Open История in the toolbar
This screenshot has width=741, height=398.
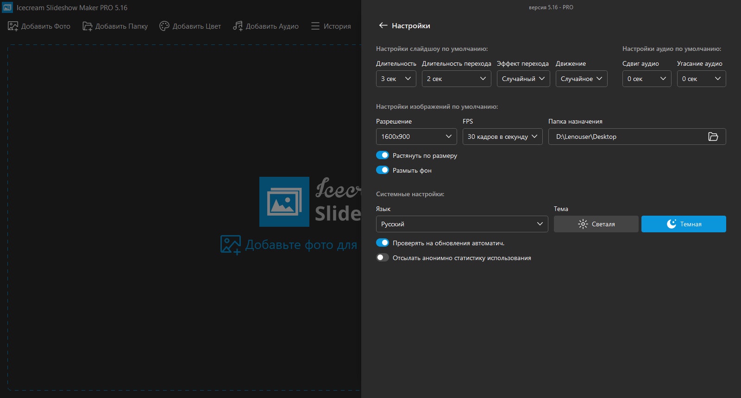click(x=331, y=26)
